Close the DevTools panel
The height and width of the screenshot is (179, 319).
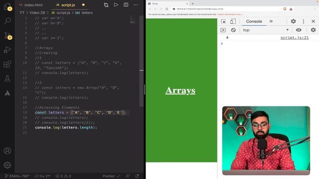pos(313,21)
